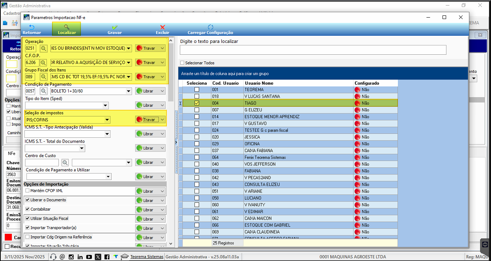
Task: Check the Selecionar Todos checkbox
Action: [x=182, y=63]
